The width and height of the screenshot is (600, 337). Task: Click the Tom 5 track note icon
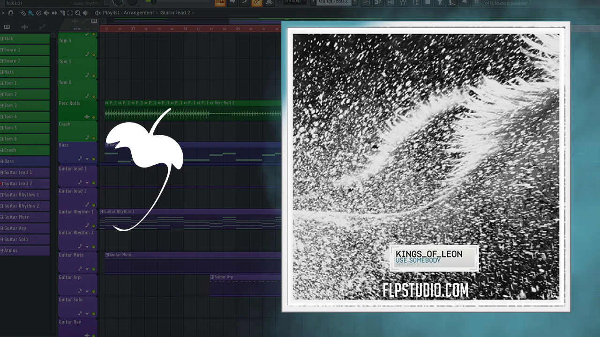[87, 75]
